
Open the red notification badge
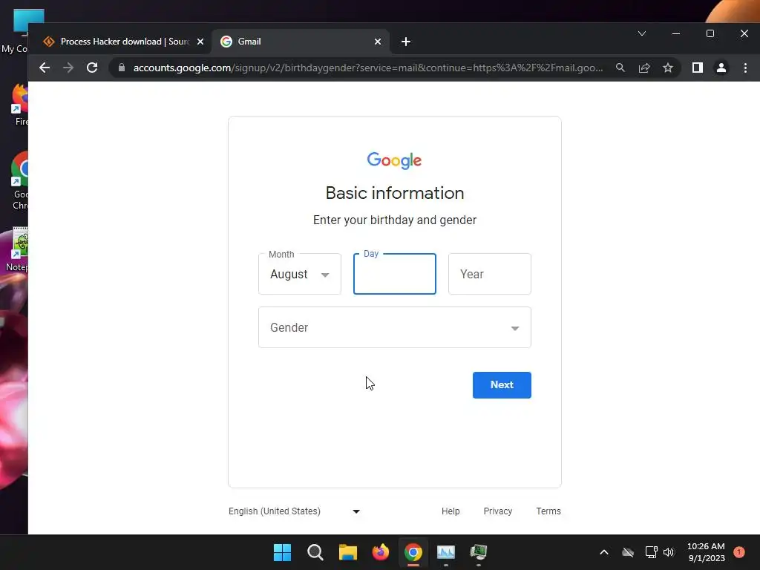(x=739, y=552)
